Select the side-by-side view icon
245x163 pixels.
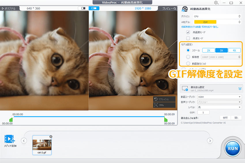pyautogui.click(x=94, y=8)
